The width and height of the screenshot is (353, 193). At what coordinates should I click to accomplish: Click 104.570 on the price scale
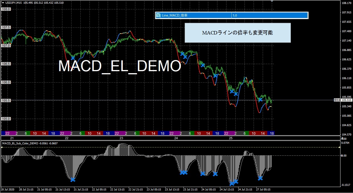(x=347, y=135)
